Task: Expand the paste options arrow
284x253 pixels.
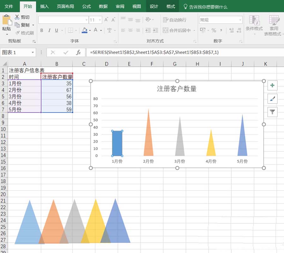Action: click(x=7, y=34)
